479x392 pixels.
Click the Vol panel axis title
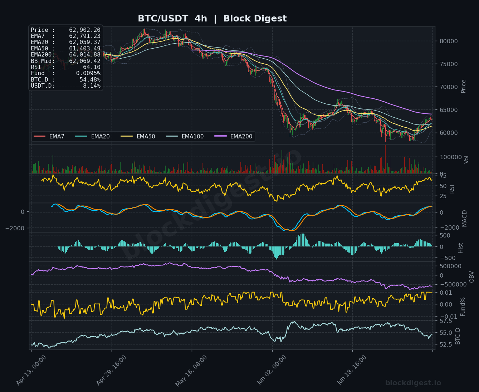click(466, 160)
